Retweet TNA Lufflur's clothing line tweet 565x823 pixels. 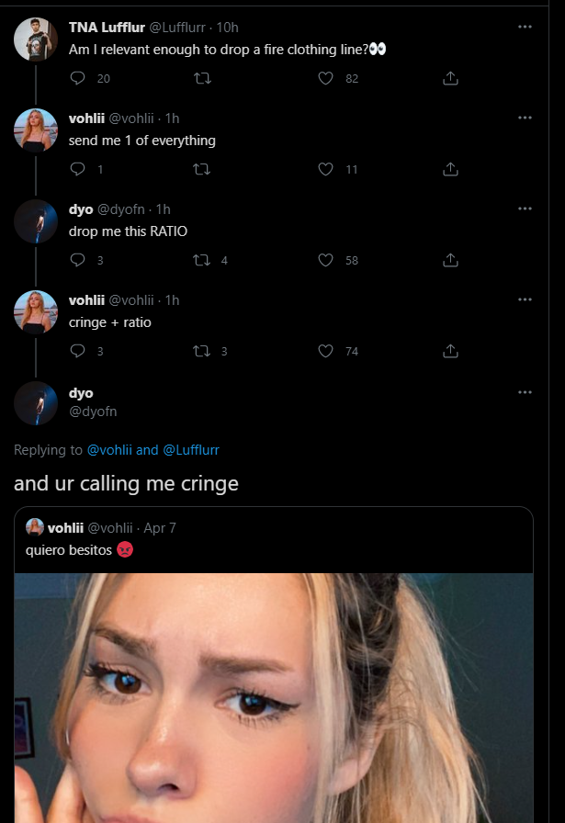tap(202, 79)
